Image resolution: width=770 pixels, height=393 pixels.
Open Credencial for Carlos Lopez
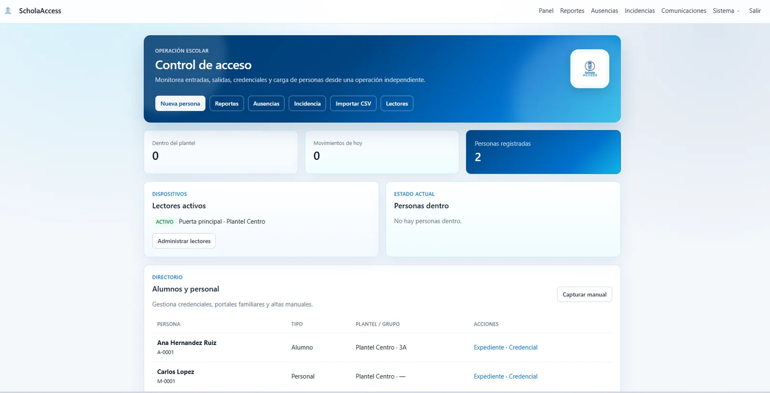pyautogui.click(x=523, y=376)
